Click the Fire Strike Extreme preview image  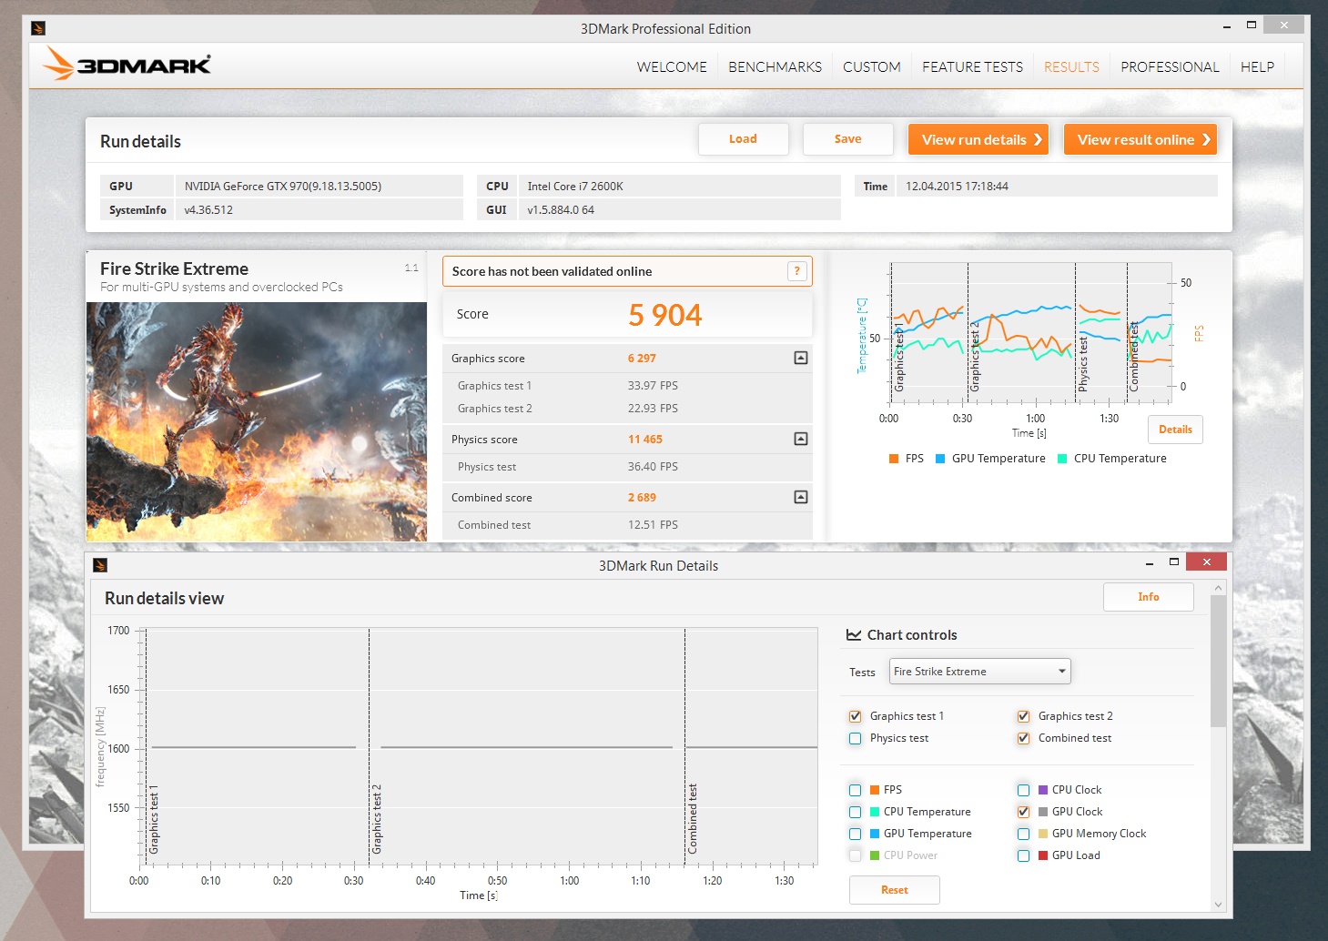[257, 421]
